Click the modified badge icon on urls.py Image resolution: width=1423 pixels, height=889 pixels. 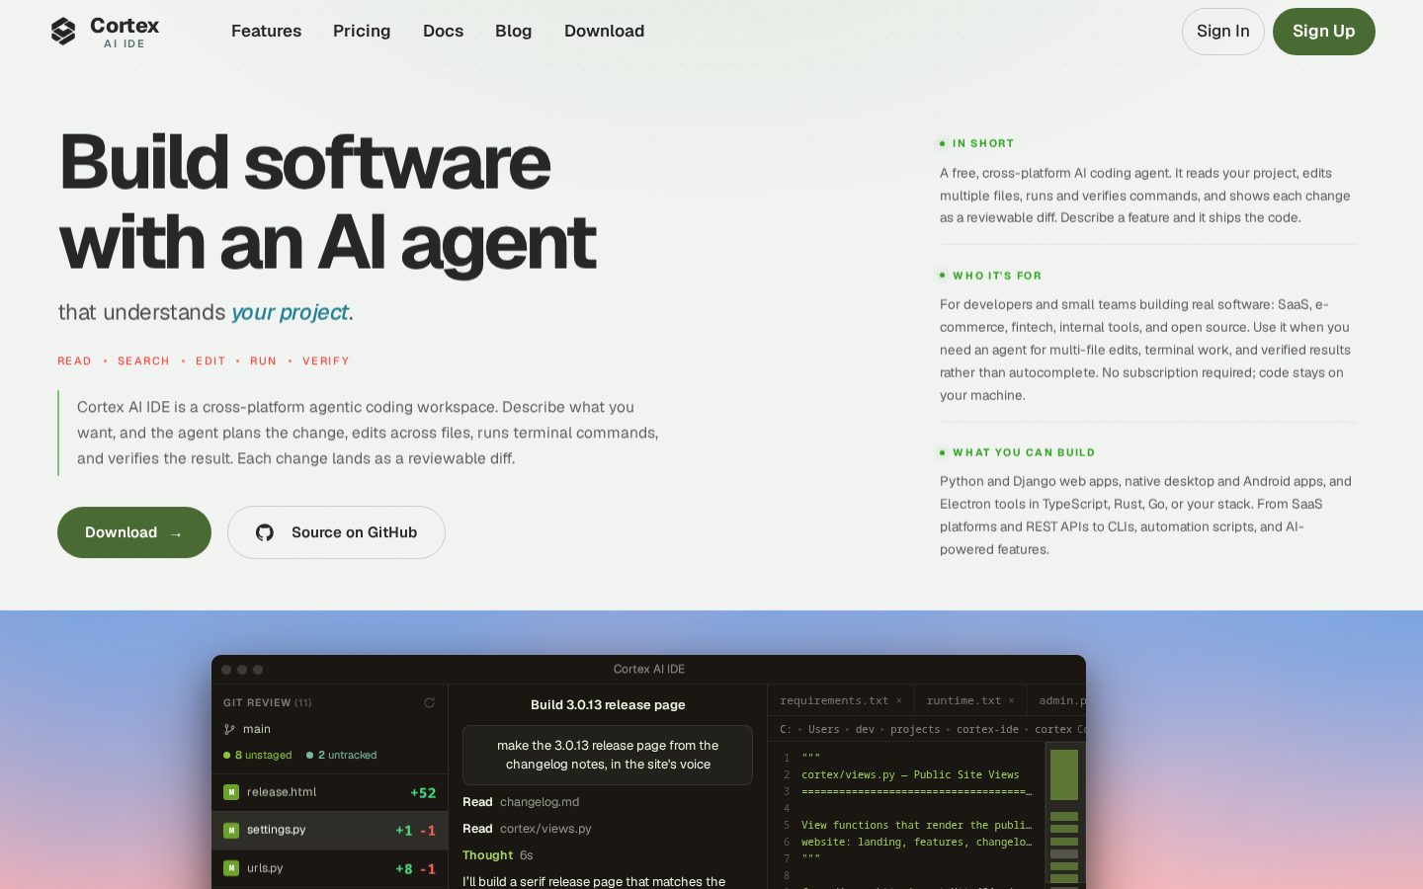(231, 868)
